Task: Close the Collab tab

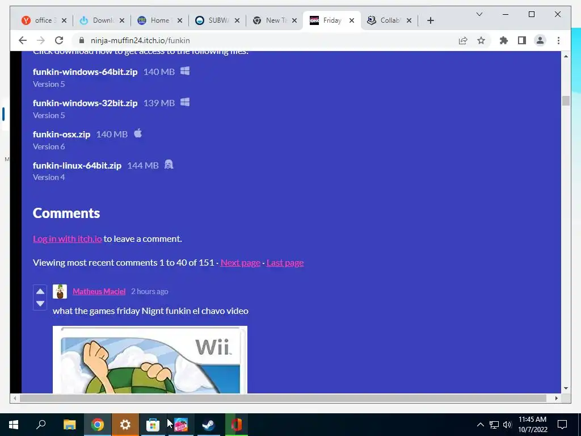Action: click(x=409, y=20)
